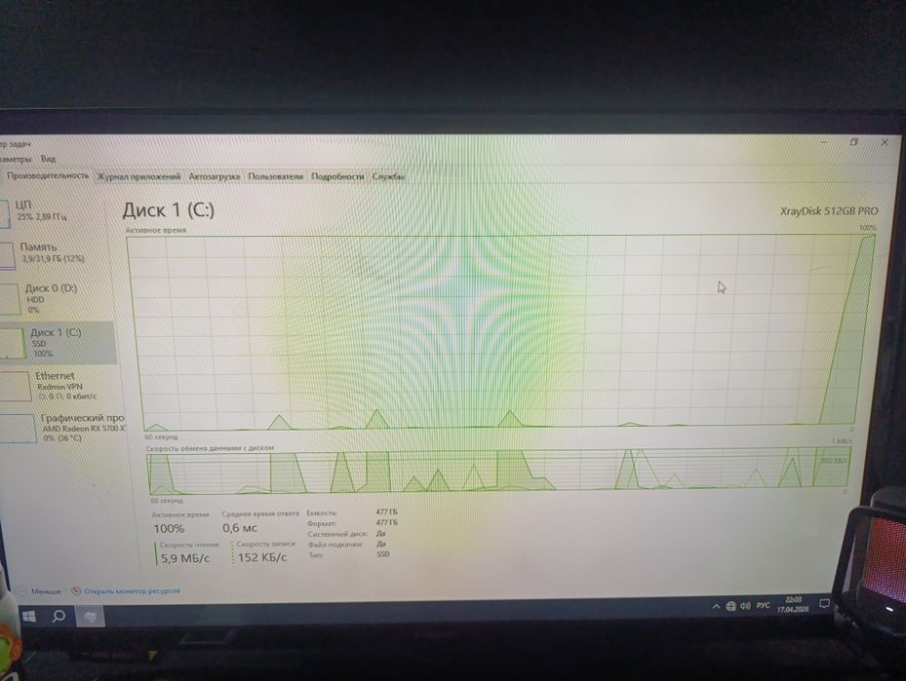The width and height of the screenshot is (906, 681).
Task: Select Память in the performance sidebar
Action: coord(55,252)
